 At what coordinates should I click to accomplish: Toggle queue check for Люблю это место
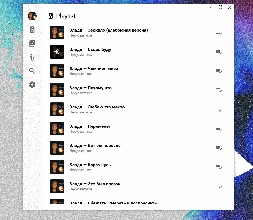click(x=219, y=109)
